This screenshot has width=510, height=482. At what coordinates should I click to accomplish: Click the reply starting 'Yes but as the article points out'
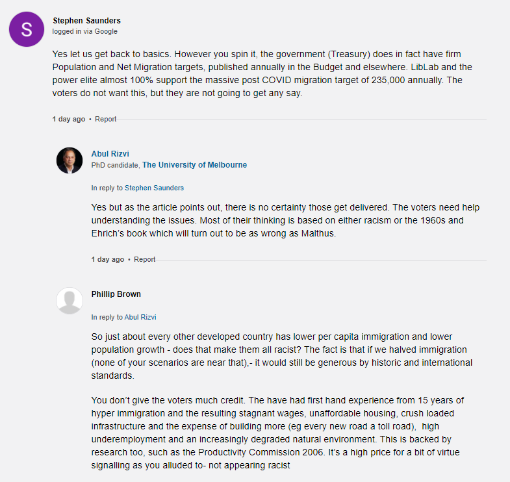coord(286,220)
